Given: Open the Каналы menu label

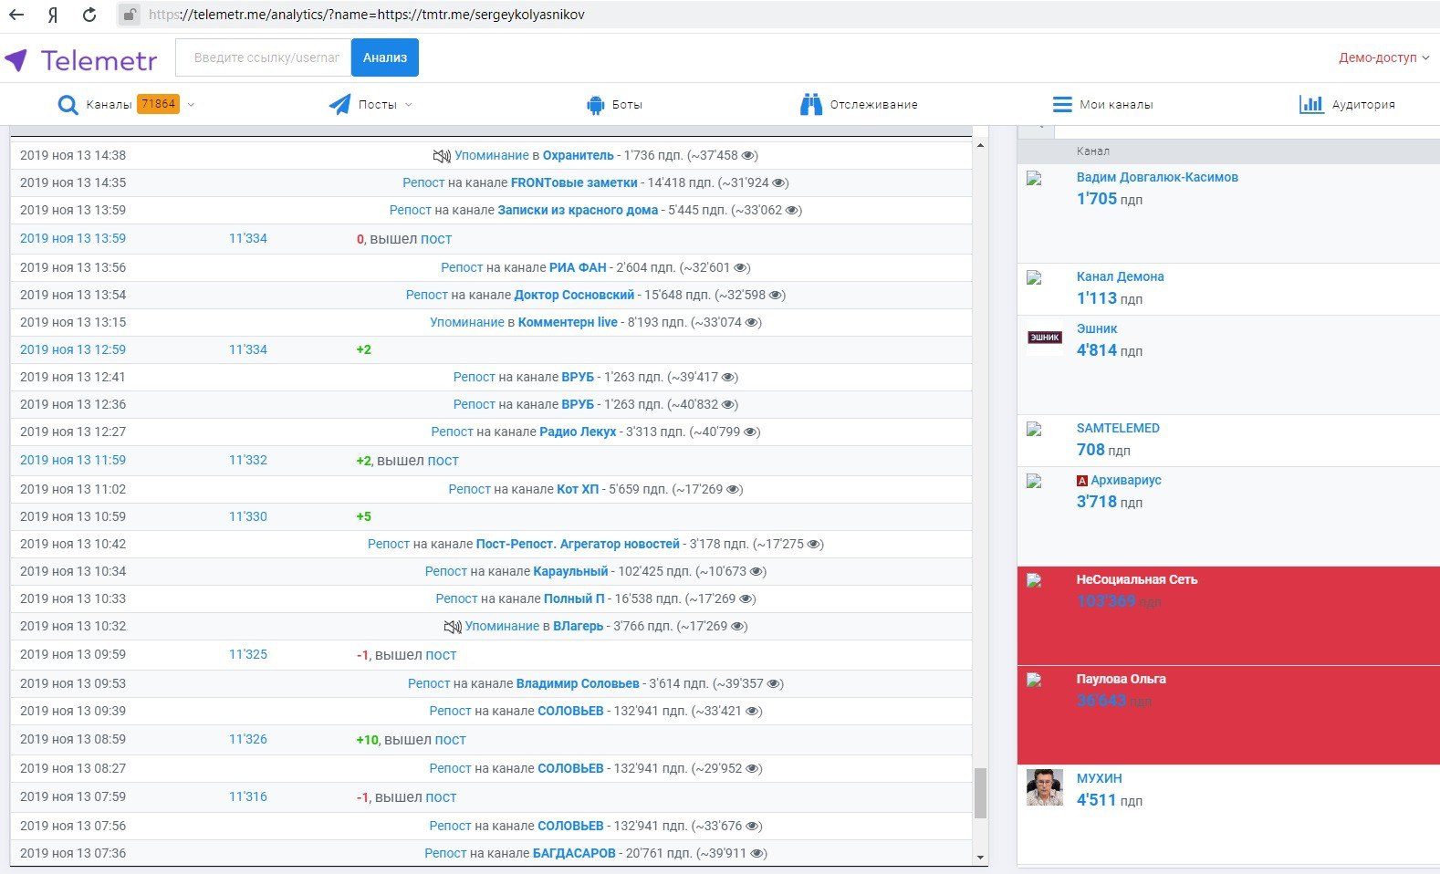Looking at the screenshot, I should pos(109,105).
